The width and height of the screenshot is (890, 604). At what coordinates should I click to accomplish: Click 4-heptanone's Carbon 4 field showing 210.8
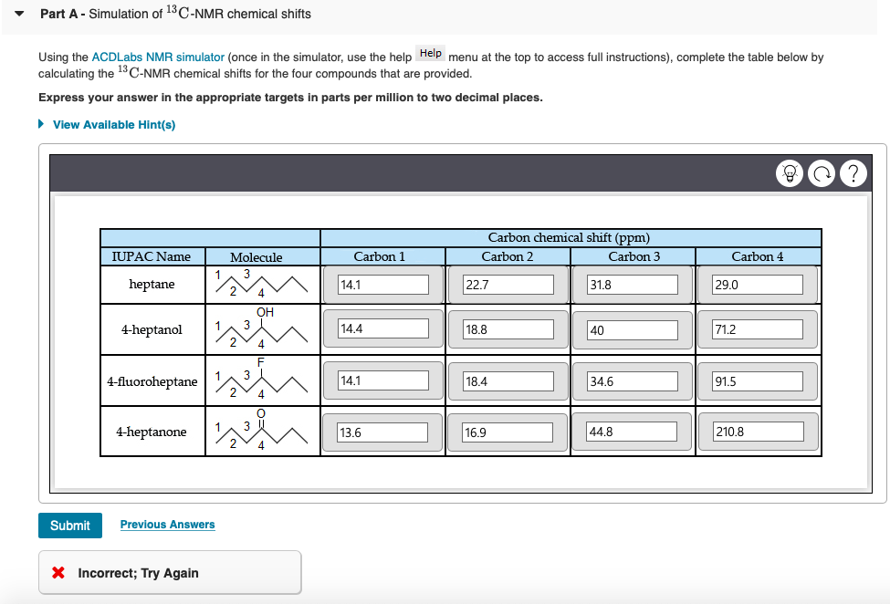759,432
